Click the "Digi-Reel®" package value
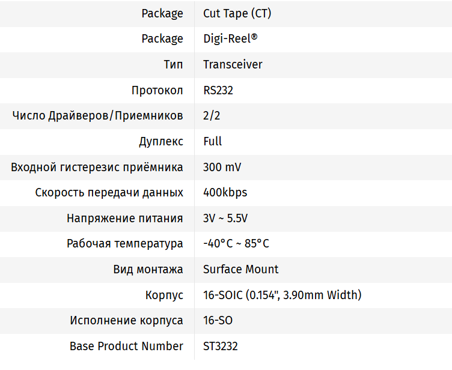This screenshot has width=452, height=370. [x=230, y=39]
